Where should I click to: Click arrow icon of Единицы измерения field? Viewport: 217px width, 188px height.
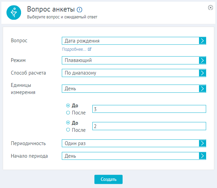[x=202, y=89]
